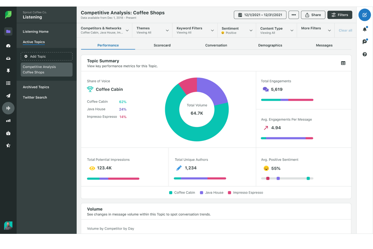
Task: Toggle Impresso Espresso legend item
Action: (245, 192)
